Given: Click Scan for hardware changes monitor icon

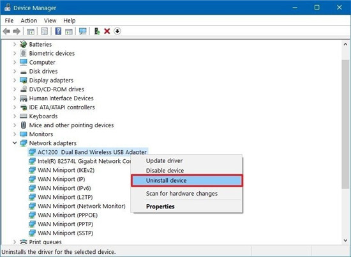Looking at the screenshot, I should 83,31.
